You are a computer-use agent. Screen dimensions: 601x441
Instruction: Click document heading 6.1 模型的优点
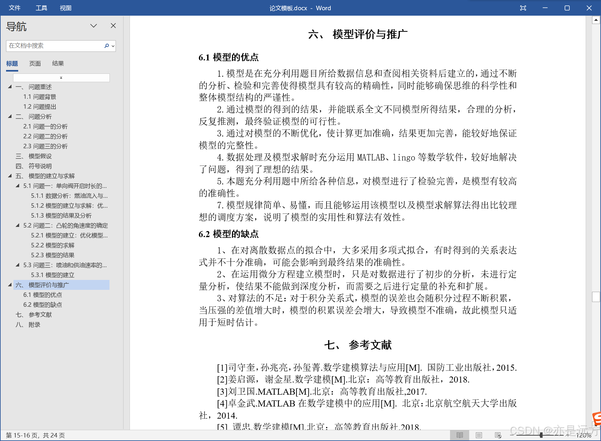229,58
